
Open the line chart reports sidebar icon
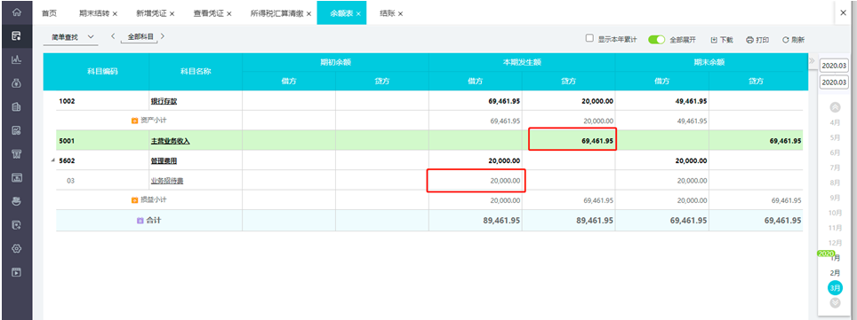[16, 60]
